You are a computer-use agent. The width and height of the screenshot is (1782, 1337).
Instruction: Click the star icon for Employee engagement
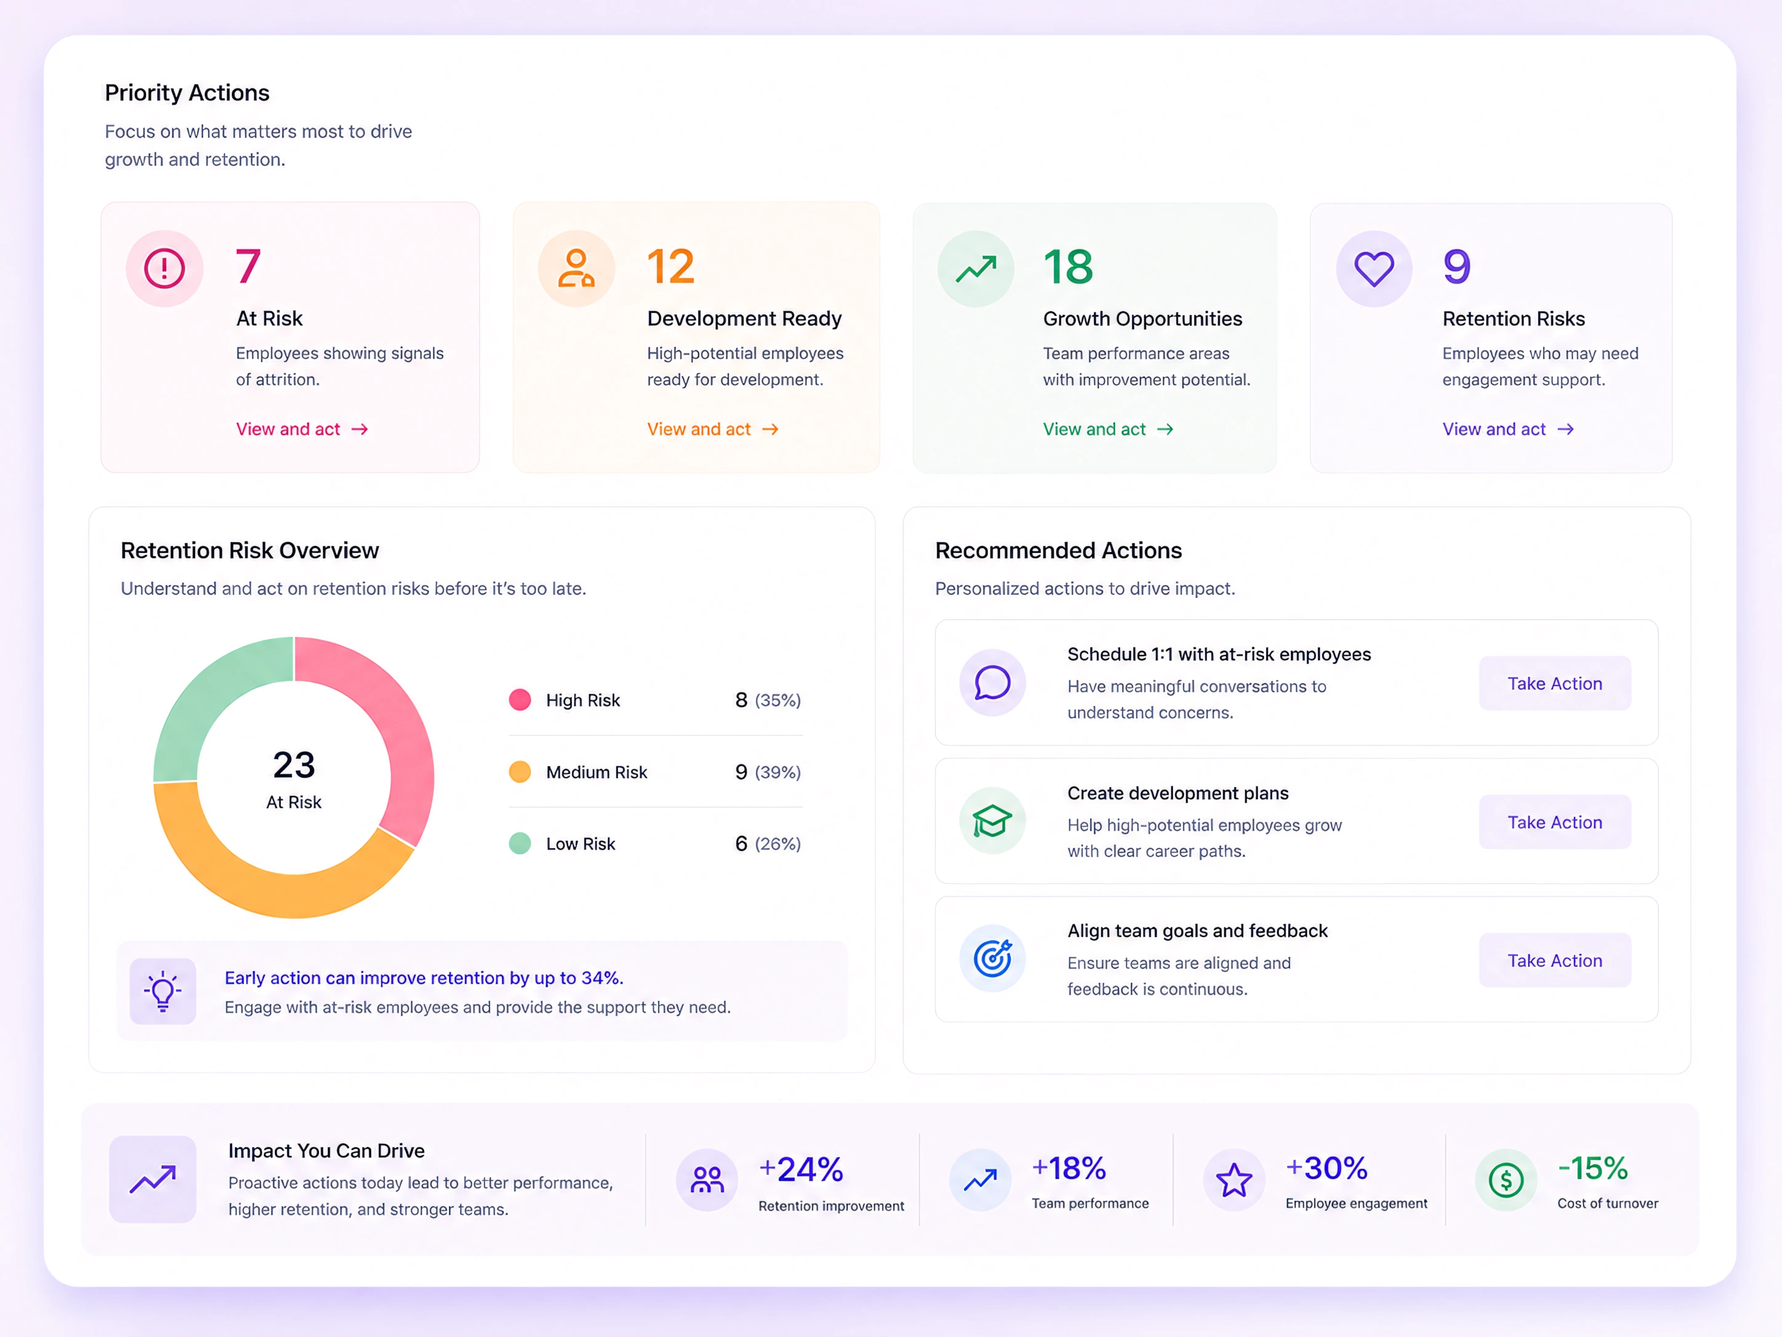coord(1233,1180)
